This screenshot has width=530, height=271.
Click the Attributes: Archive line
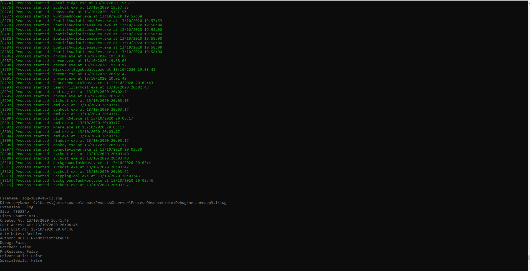(21, 234)
